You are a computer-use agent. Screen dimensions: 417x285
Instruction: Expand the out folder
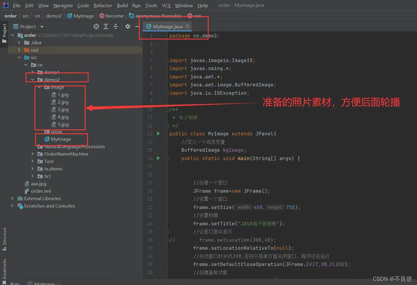[19, 50]
